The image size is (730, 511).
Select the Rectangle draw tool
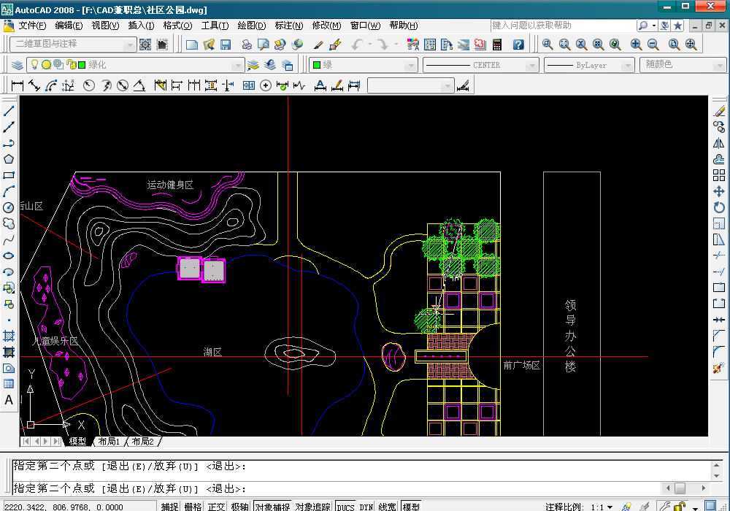point(8,175)
